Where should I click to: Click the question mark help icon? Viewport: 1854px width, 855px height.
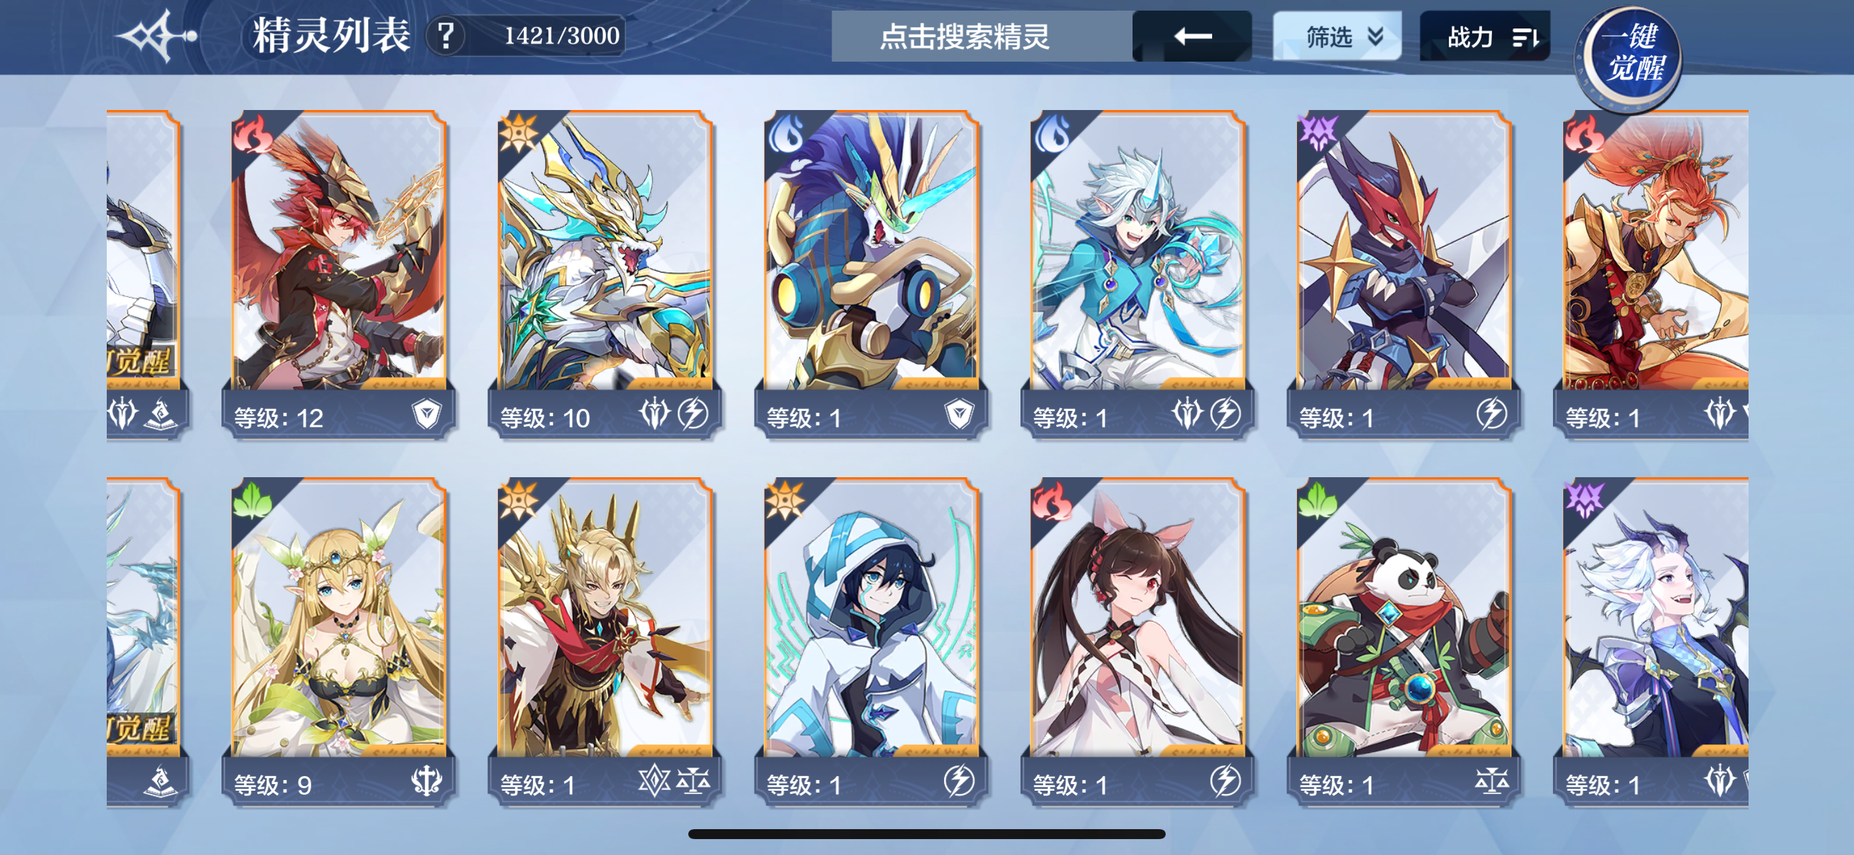pos(446,35)
